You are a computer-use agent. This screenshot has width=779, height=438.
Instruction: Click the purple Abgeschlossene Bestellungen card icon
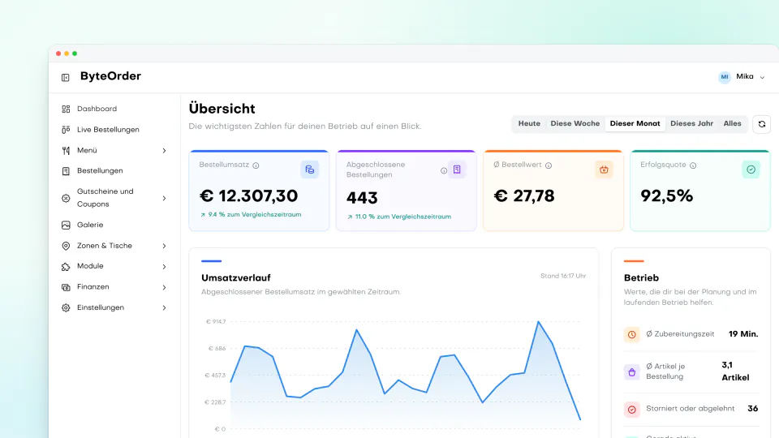click(x=457, y=170)
